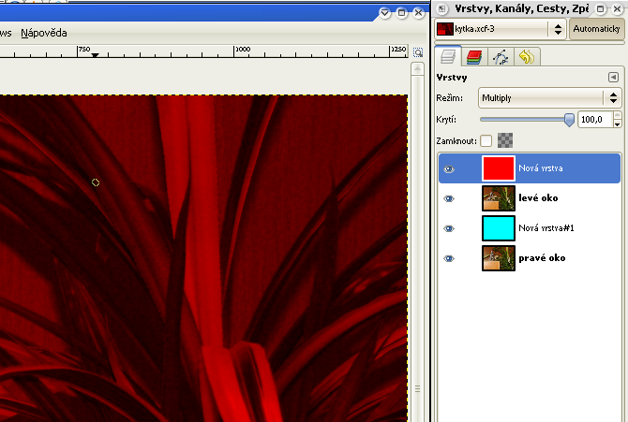Select the cyan Nová vrstva#1 thumbnail
Viewport: 628px width, 422px height.
(x=499, y=228)
